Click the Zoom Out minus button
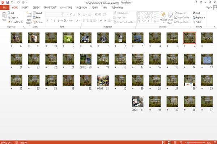The image size is (217, 144). (186, 143)
